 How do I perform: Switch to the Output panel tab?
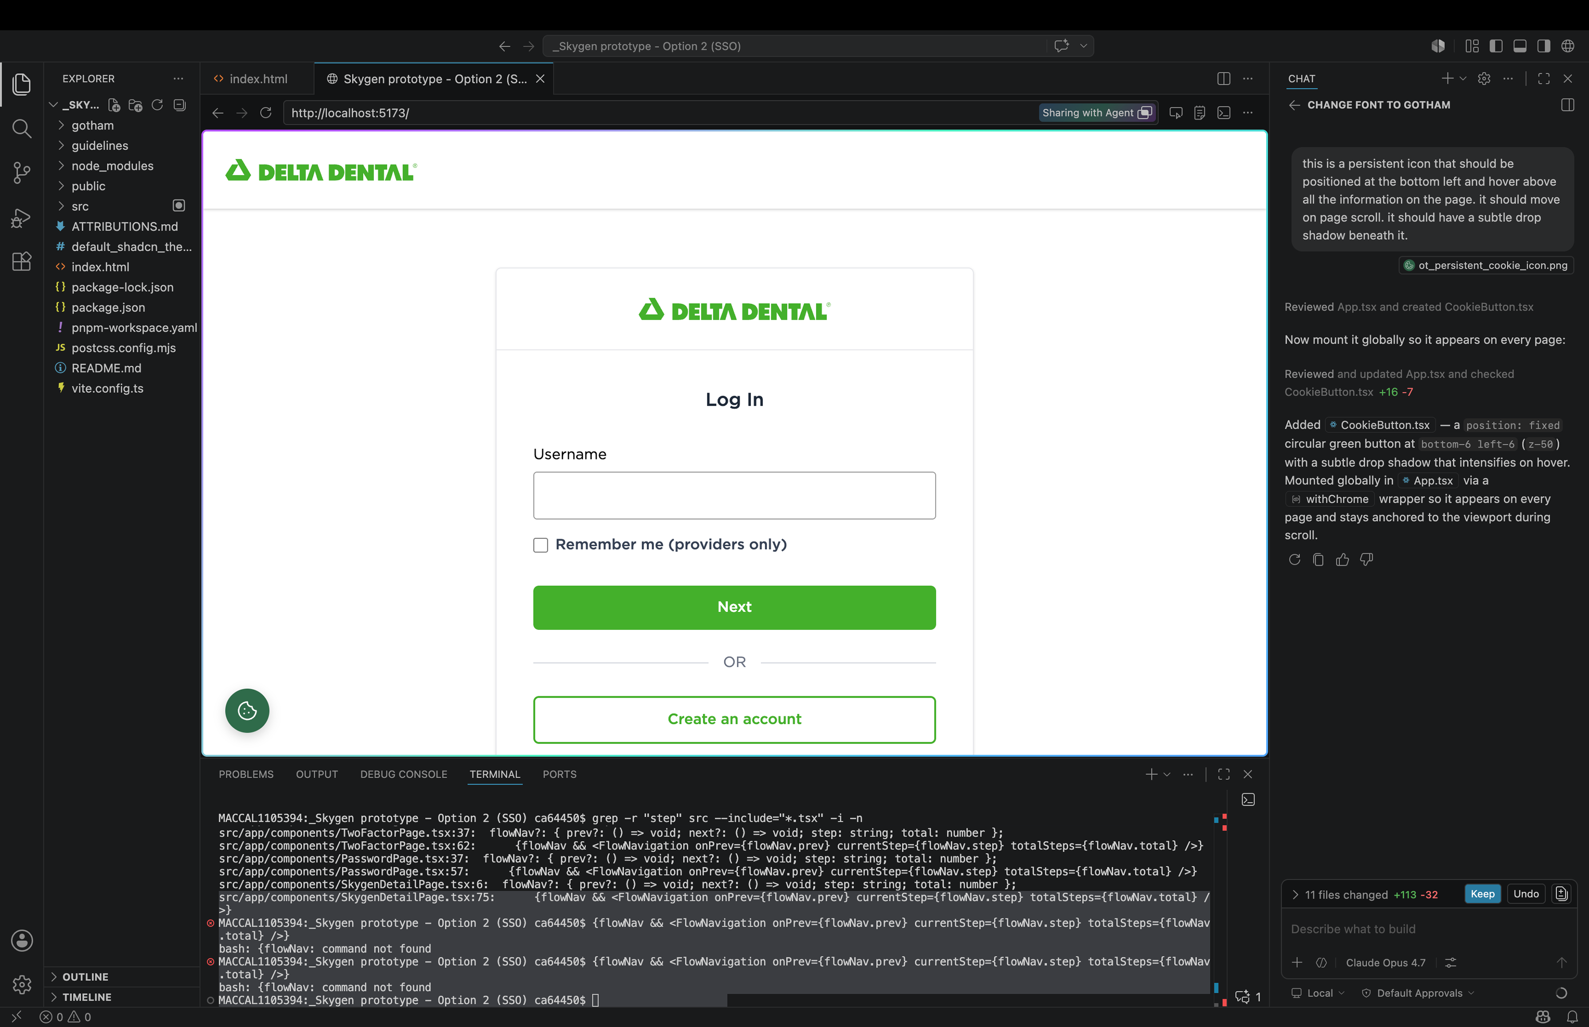(x=317, y=774)
